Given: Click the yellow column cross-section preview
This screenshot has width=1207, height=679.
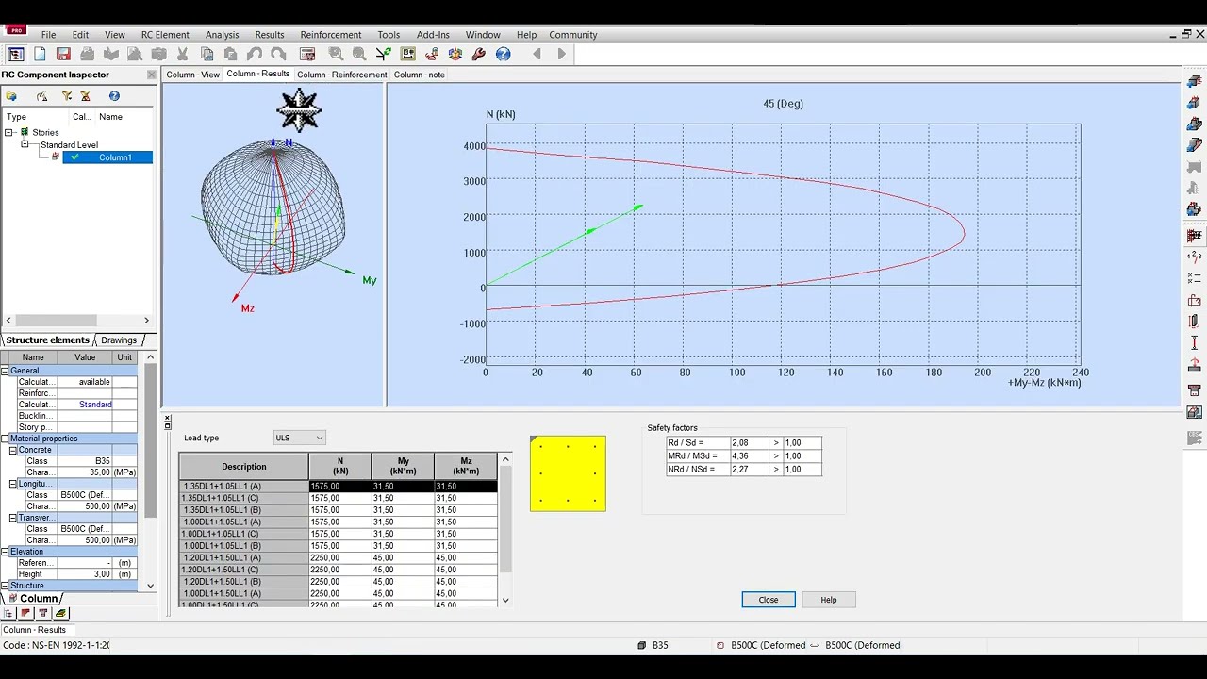Looking at the screenshot, I should tap(568, 473).
